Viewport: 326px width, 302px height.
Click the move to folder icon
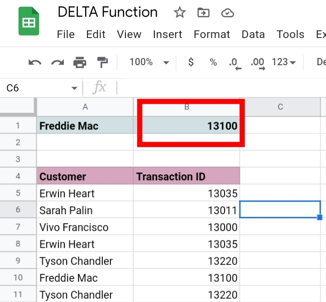[x=203, y=13]
